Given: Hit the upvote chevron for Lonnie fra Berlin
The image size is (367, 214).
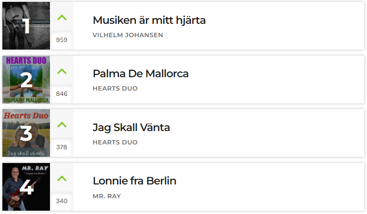Looking at the screenshot, I should click(62, 179).
